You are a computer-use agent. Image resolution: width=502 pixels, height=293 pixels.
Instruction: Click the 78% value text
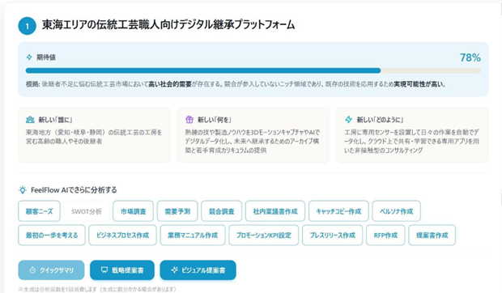[470, 57]
